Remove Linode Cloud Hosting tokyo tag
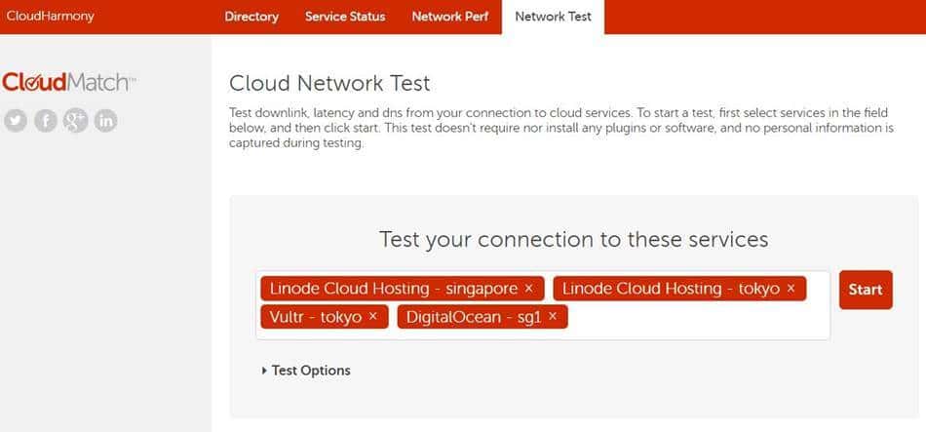The image size is (926, 432). tap(791, 289)
